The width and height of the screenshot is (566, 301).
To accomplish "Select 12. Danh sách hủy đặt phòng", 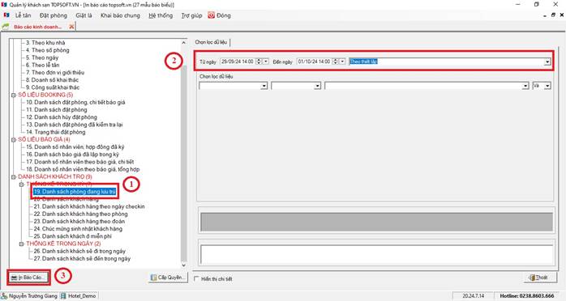I will tap(62, 117).
